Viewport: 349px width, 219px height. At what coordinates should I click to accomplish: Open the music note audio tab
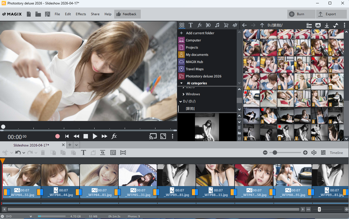[x=217, y=25]
